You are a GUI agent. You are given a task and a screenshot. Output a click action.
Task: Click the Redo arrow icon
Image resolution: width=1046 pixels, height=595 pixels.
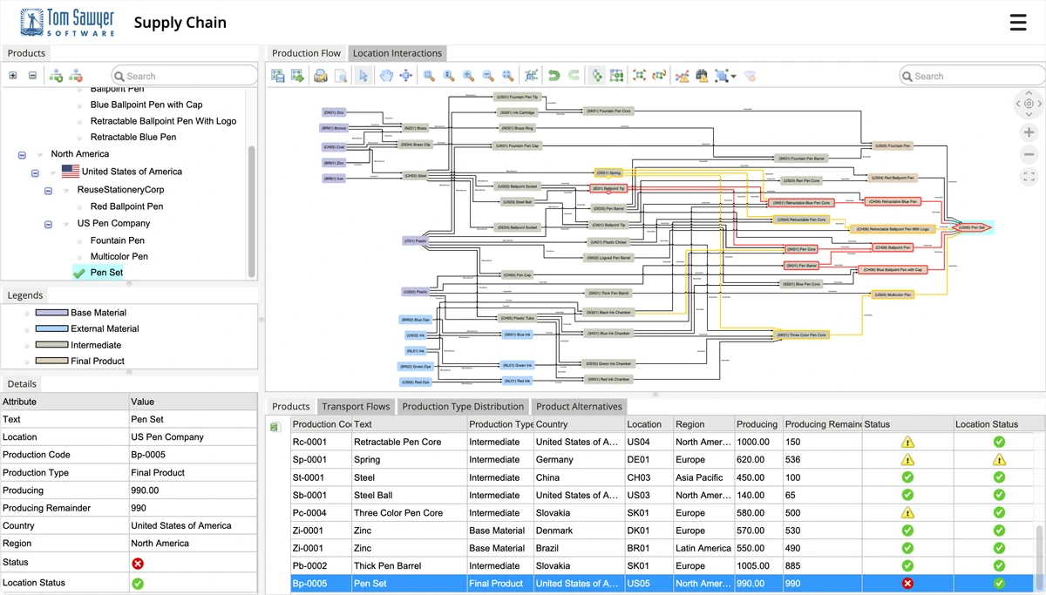pyautogui.click(x=573, y=75)
